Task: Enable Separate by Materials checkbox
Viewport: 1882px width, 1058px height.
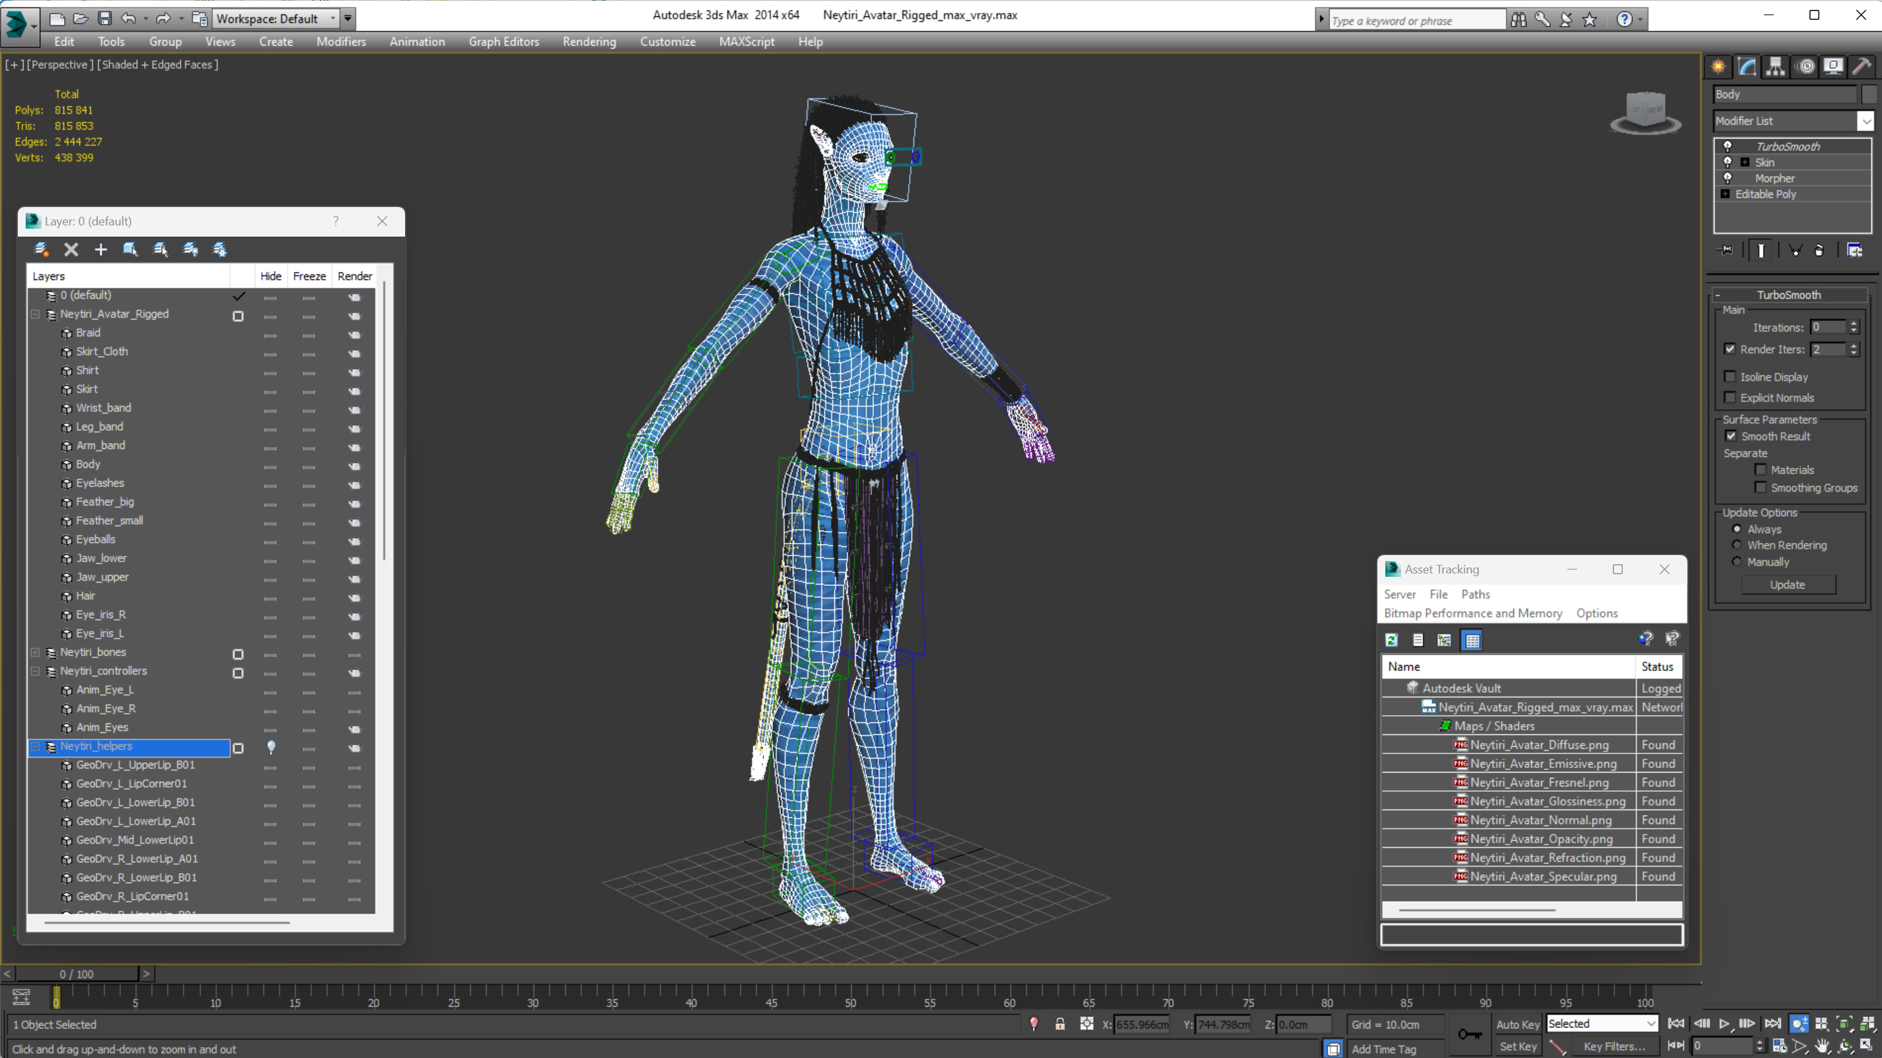Action: pos(1761,469)
